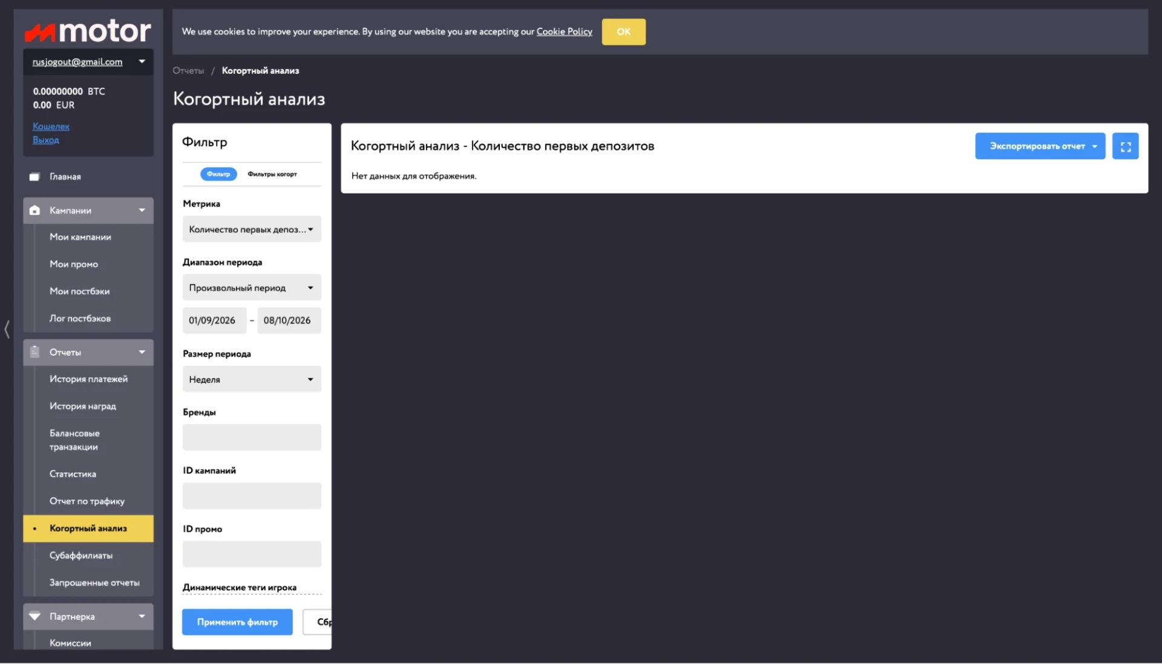Open the Главная home icon

pos(34,177)
